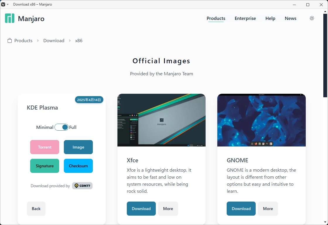Click the Manjaro site title

tap(31, 19)
